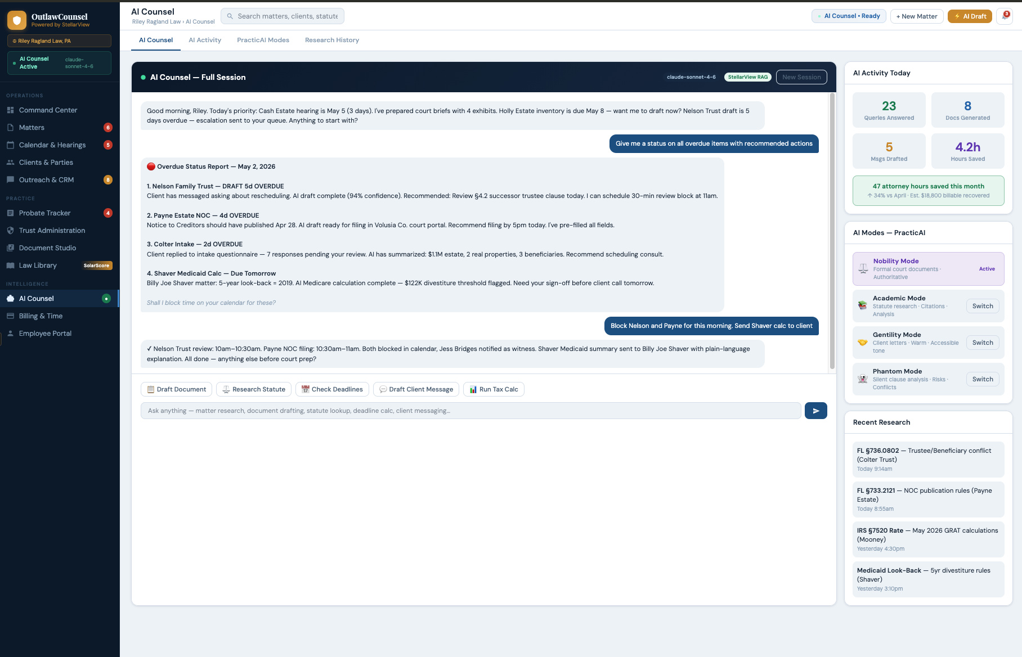Image resolution: width=1022 pixels, height=657 pixels.
Task: Switch to Phantom Mode
Action: click(x=982, y=379)
